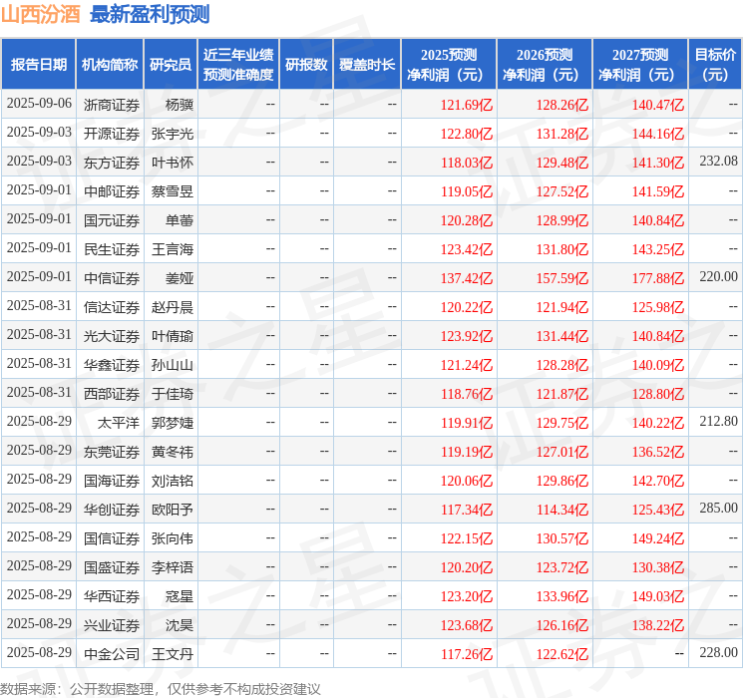Click the 2025预测净利润 column header
The image size is (743, 698).
[449, 65]
